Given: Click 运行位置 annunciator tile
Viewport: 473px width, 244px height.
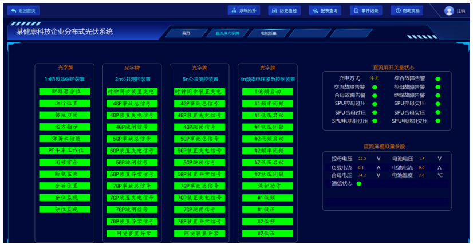Looking at the screenshot, I should coord(65,103).
